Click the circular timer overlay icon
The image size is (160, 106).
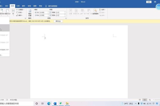158,7
